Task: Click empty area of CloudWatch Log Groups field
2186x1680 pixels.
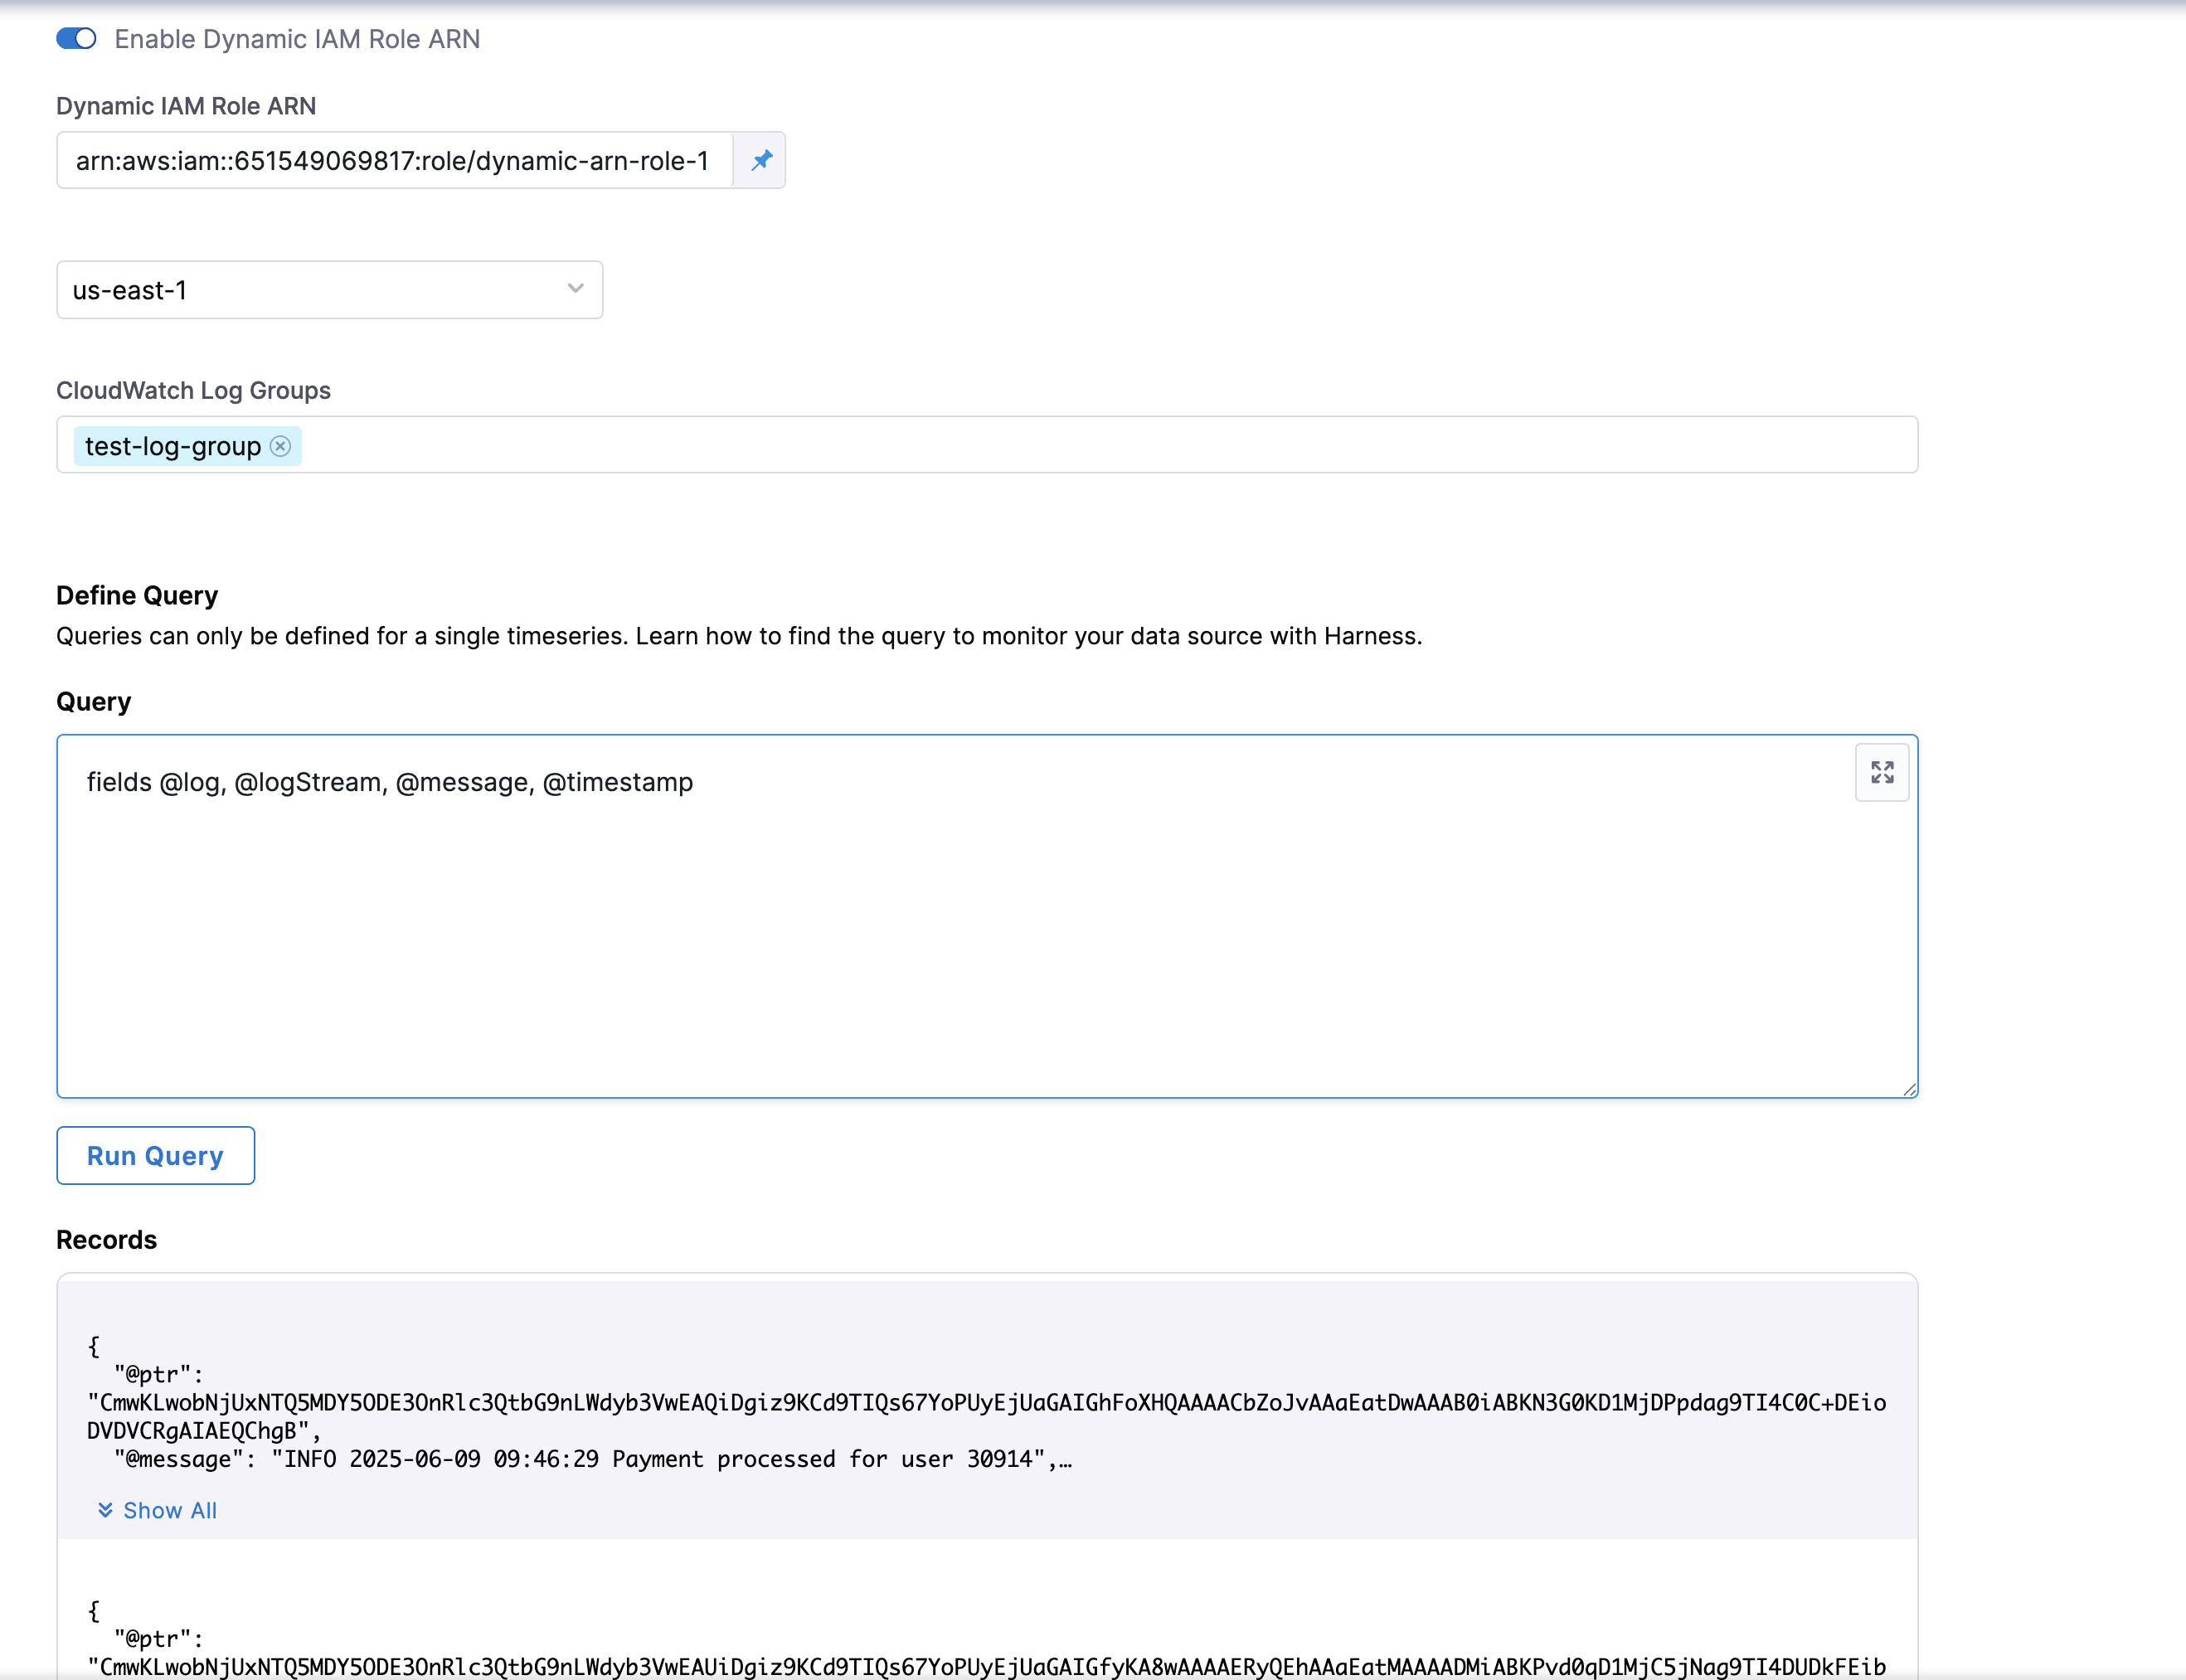Action: (x=1100, y=445)
